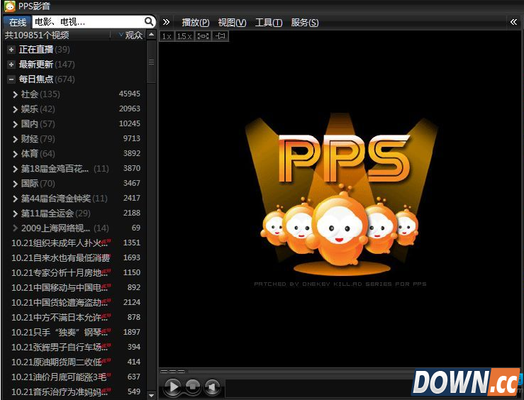Screen dimensions: 524x400
Task: Set video size to 1x
Action: [166, 35]
